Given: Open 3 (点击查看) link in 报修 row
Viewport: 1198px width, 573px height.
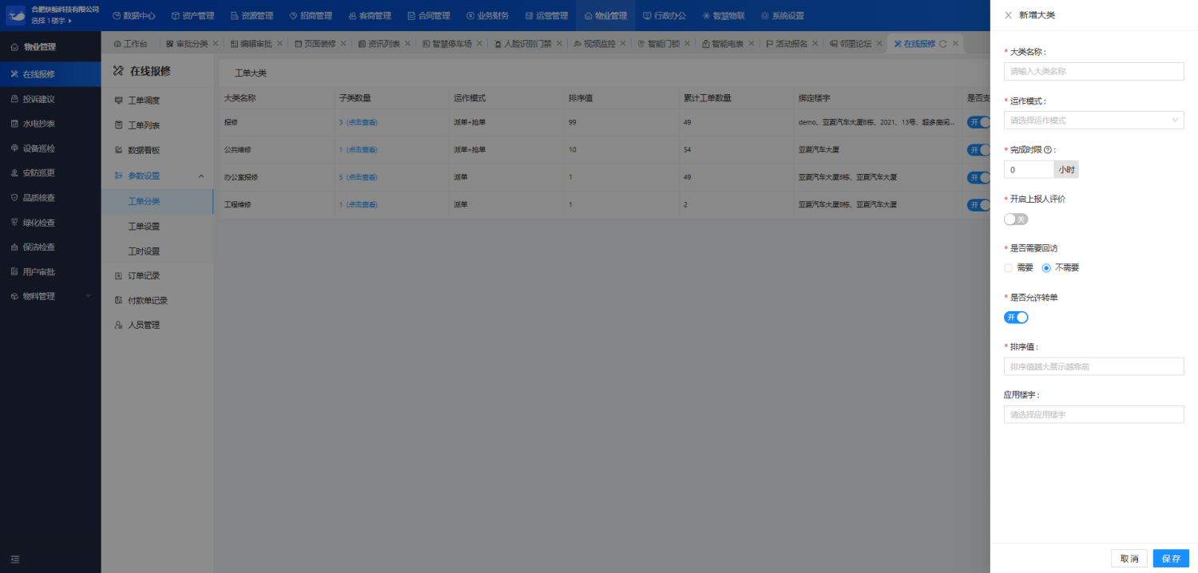Looking at the screenshot, I should pos(358,122).
